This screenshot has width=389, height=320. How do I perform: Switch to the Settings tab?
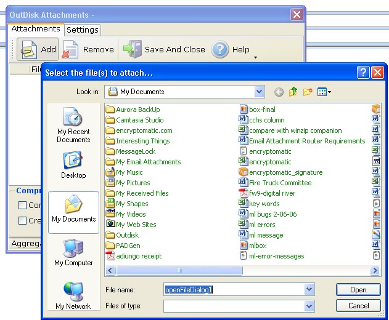(x=83, y=30)
